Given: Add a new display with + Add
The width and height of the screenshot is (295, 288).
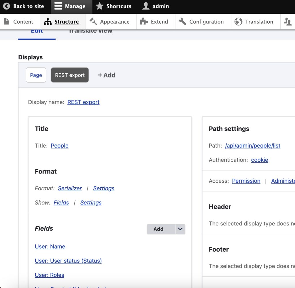Looking at the screenshot, I should tap(107, 75).
